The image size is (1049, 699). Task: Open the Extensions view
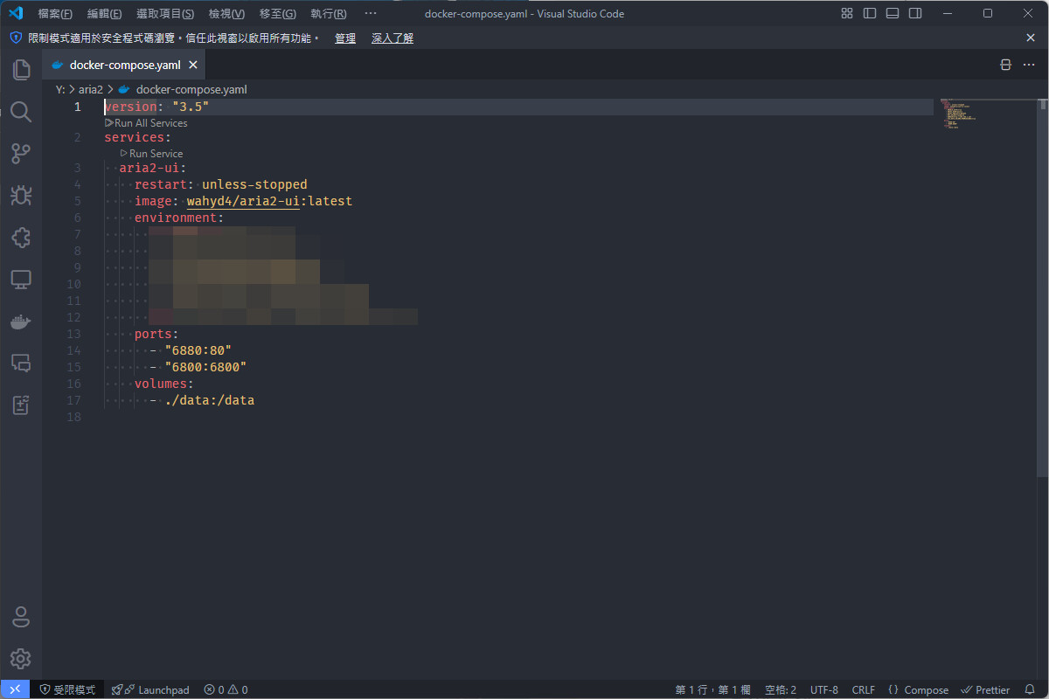[x=21, y=238]
